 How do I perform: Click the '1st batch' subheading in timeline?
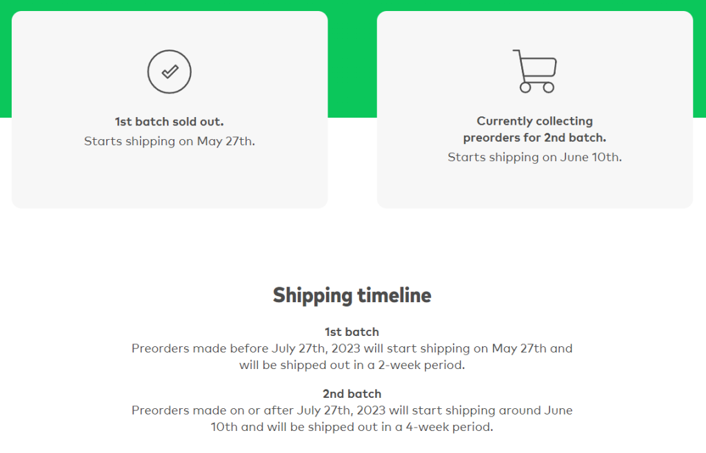(x=352, y=332)
